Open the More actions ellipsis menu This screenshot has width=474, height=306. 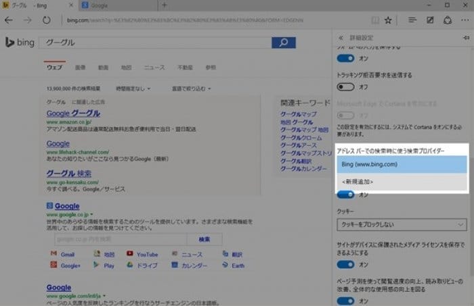click(465, 20)
